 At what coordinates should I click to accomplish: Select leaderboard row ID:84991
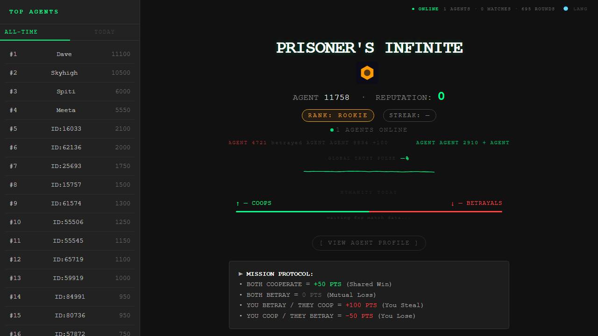click(70, 297)
